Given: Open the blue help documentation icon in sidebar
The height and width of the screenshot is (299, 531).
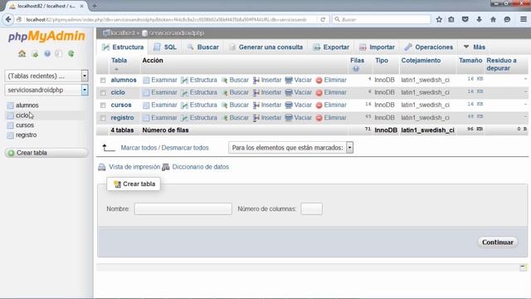Looking at the screenshot, I should pos(47,53).
